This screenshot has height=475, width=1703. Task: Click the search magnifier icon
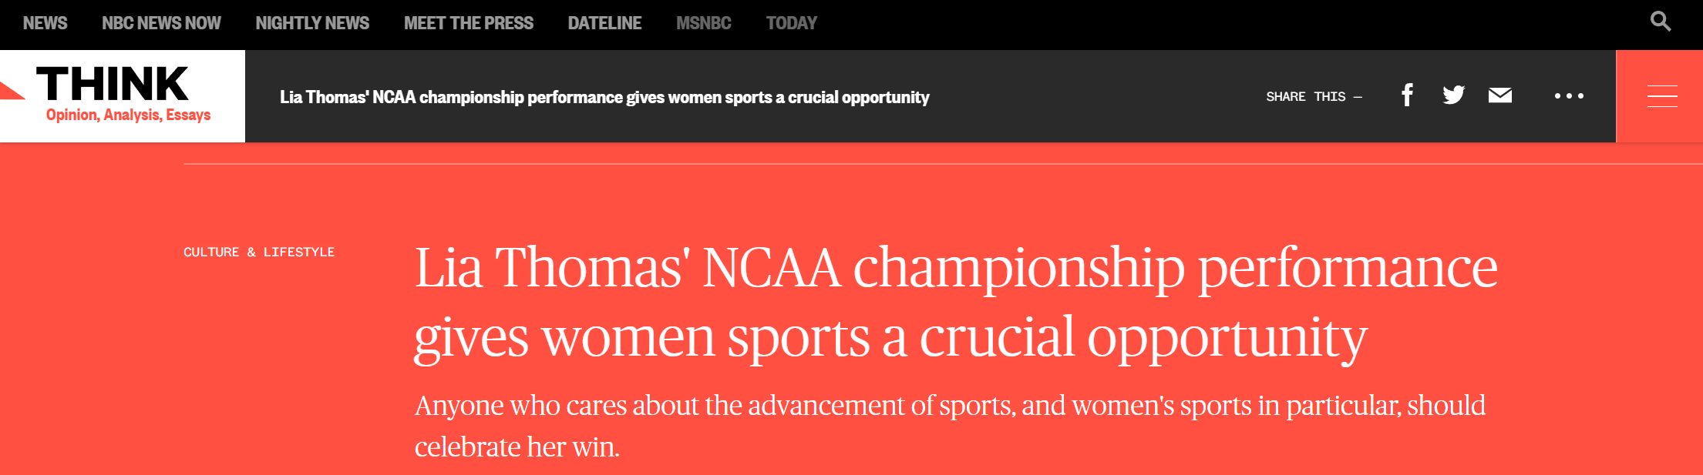1660,22
